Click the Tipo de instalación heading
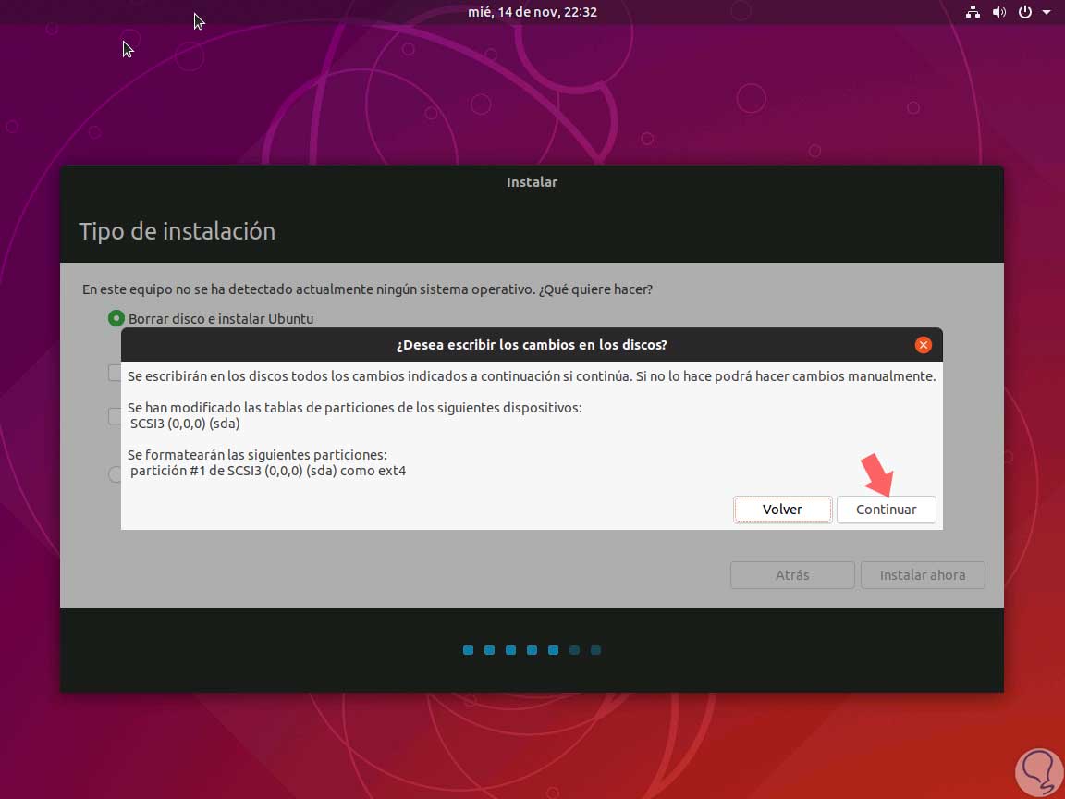1065x799 pixels. pyautogui.click(x=177, y=231)
